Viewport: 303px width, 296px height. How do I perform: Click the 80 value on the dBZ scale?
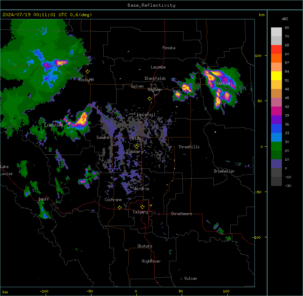tap(287, 28)
